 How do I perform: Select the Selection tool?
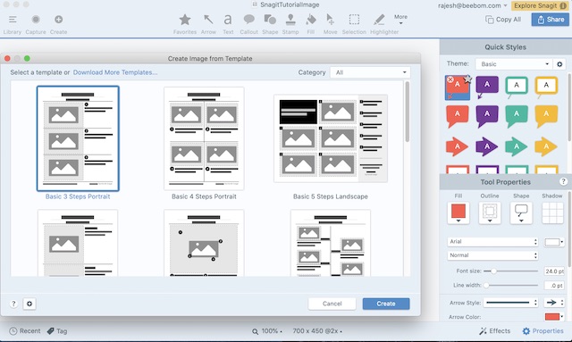pos(354,20)
